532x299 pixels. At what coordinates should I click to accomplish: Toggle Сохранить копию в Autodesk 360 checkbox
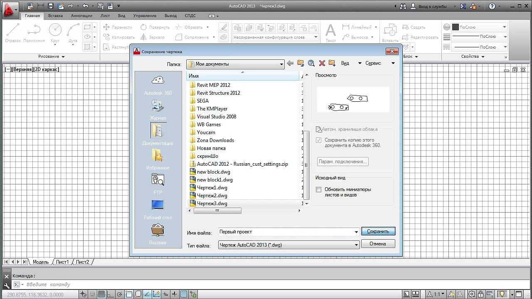(x=319, y=140)
